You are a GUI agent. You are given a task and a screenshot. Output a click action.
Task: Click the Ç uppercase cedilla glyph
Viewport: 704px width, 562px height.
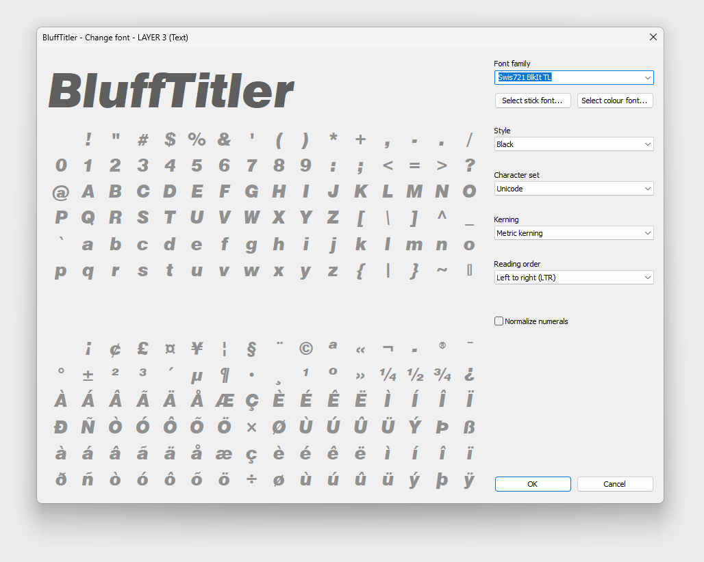(252, 402)
